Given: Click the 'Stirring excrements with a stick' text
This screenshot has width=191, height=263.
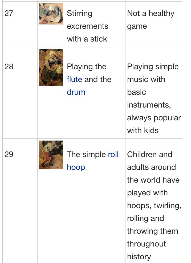Looking at the screenshot, I should pyautogui.click(x=87, y=26).
